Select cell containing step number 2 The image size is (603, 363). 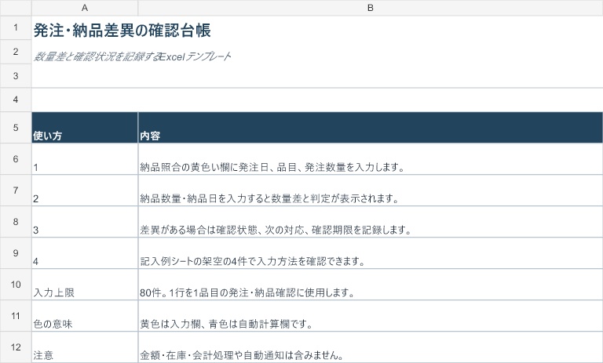85,191
